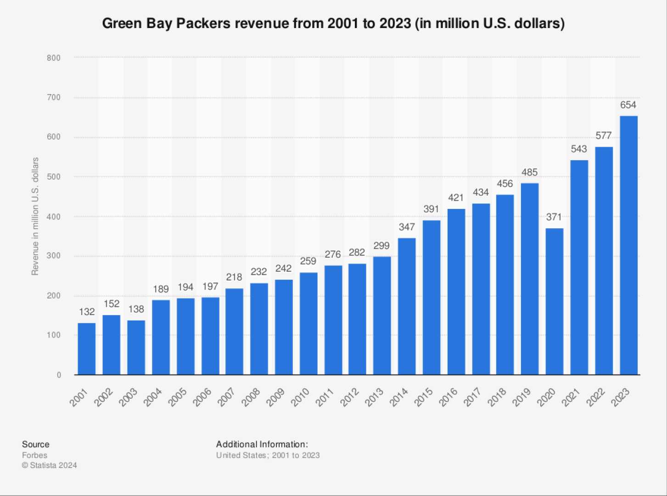The height and width of the screenshot is (496, 667).
Task: Click the 800 y-axis tick label
Action: [54, 58]
